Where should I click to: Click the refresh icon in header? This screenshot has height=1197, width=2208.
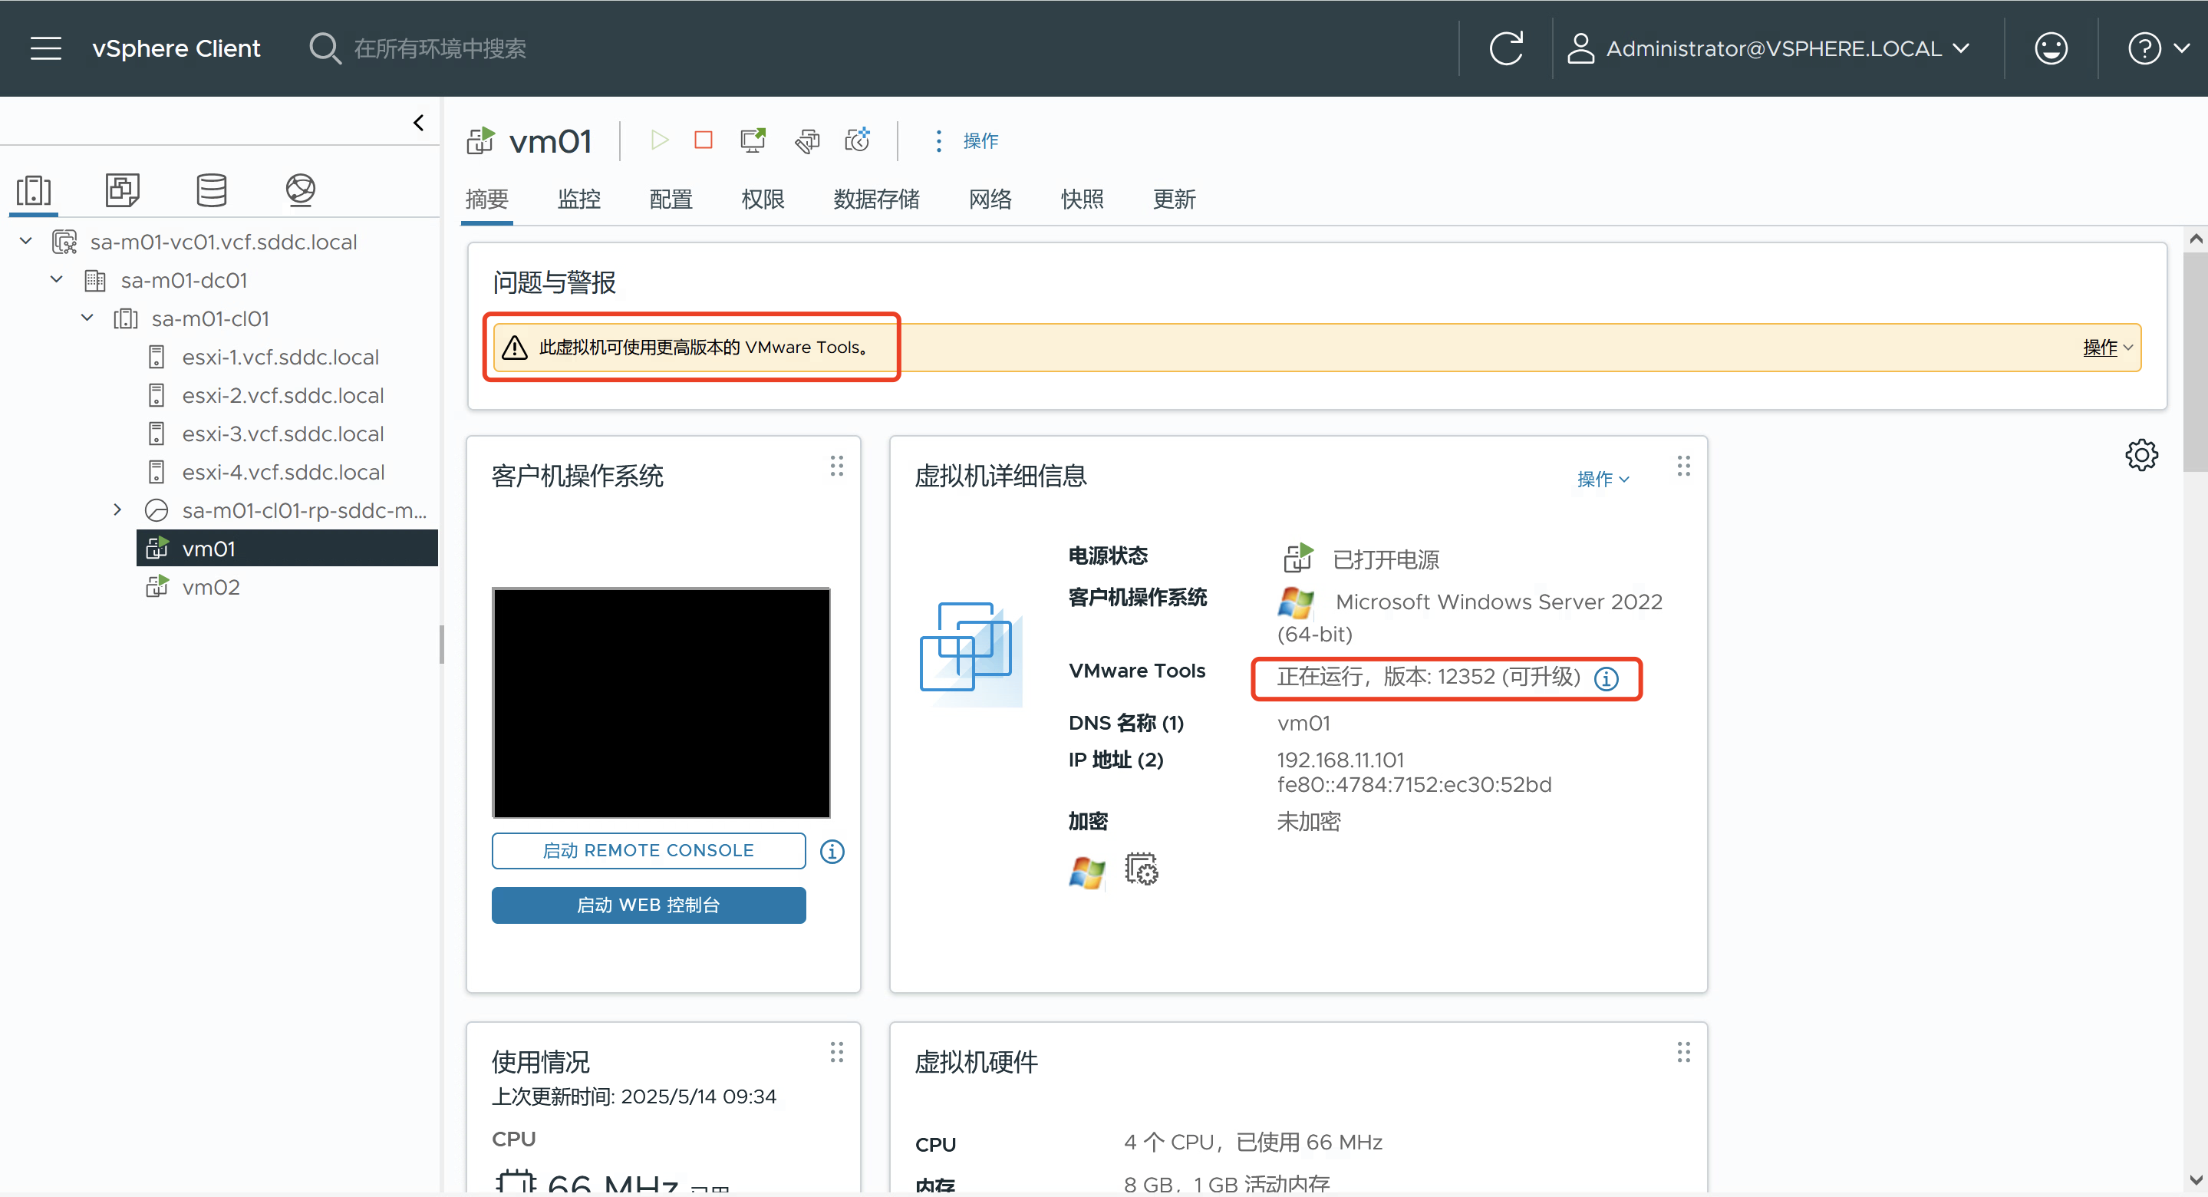(1506, 48)
